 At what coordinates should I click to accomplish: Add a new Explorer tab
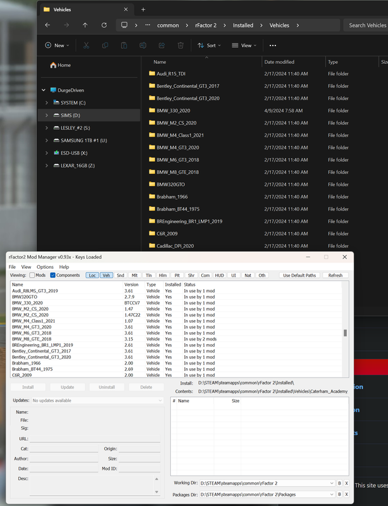tap(143, 9)
